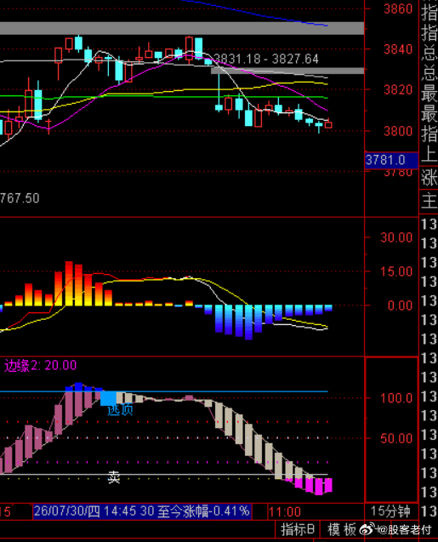Click the 3840 price axis label

pos(398,49)
